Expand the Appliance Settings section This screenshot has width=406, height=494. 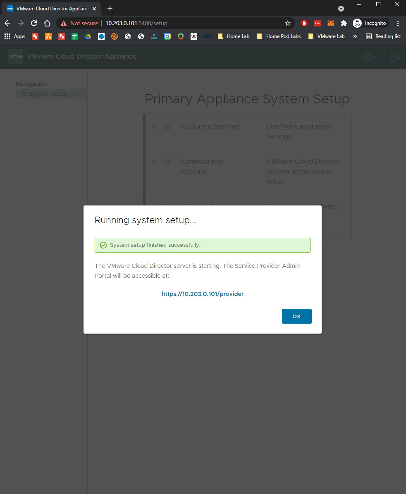[x=154, y=127]
